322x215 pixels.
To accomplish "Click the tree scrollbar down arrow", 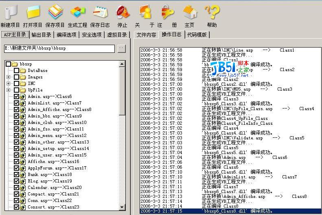I will click(x=122, y=207).
